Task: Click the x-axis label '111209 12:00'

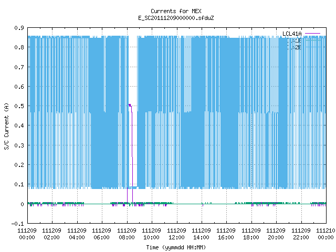Action: coord(176,234)
